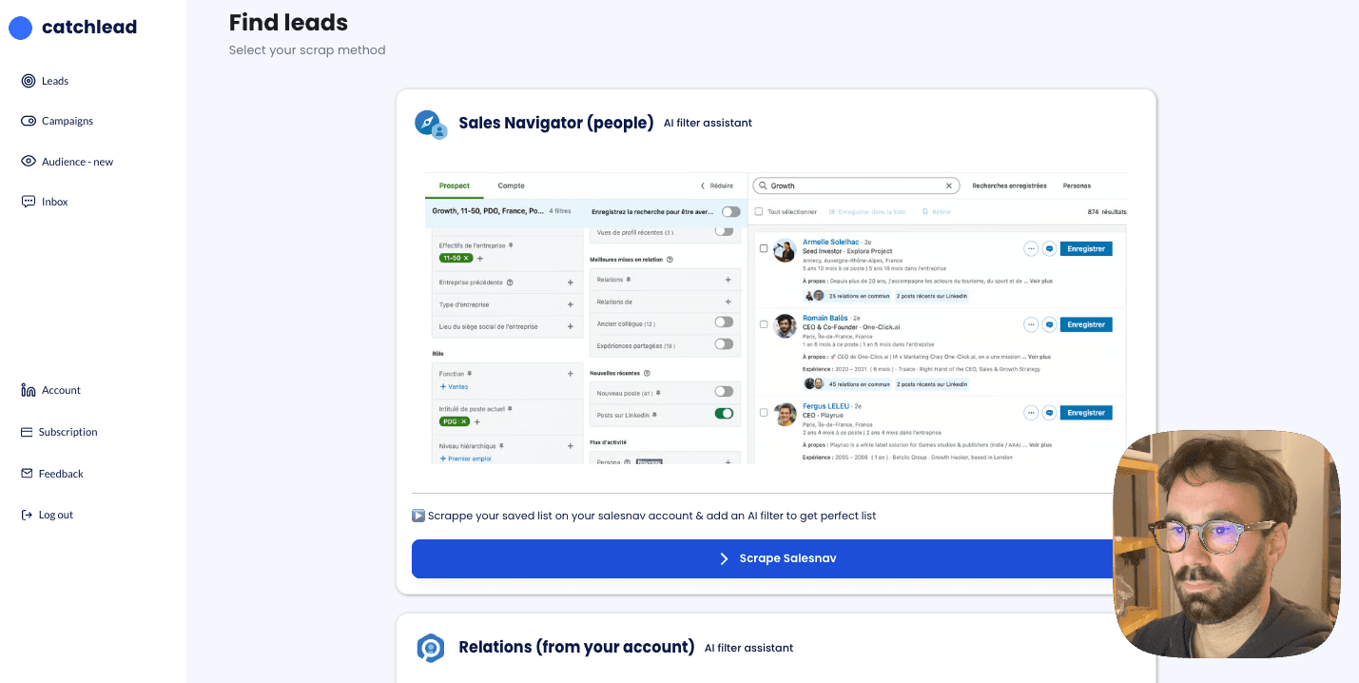Open more options for Armelle Solelhac
Viewport: 1359px width, 683px height.
click(x=1031, y=248)
